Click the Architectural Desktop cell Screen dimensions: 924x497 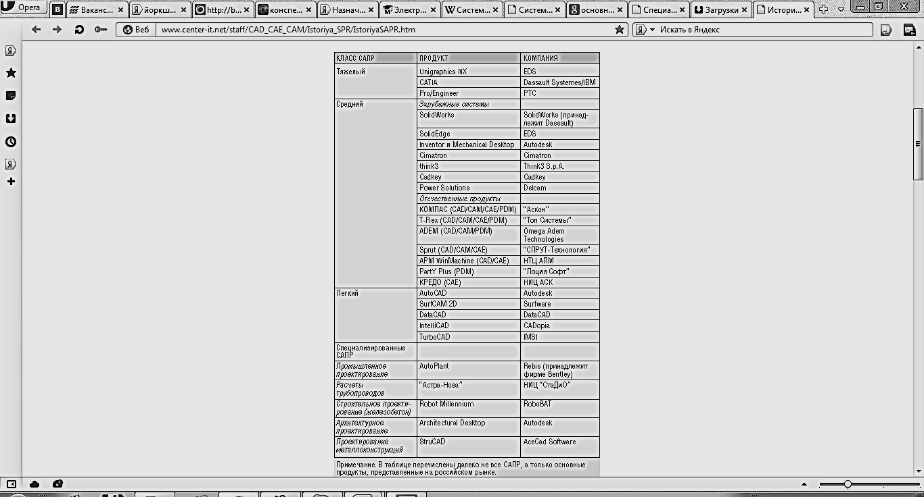(x=469, y=427)
